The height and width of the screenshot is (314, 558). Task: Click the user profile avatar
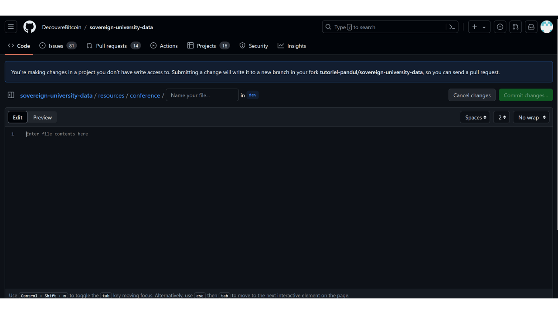tap(547, 27)
